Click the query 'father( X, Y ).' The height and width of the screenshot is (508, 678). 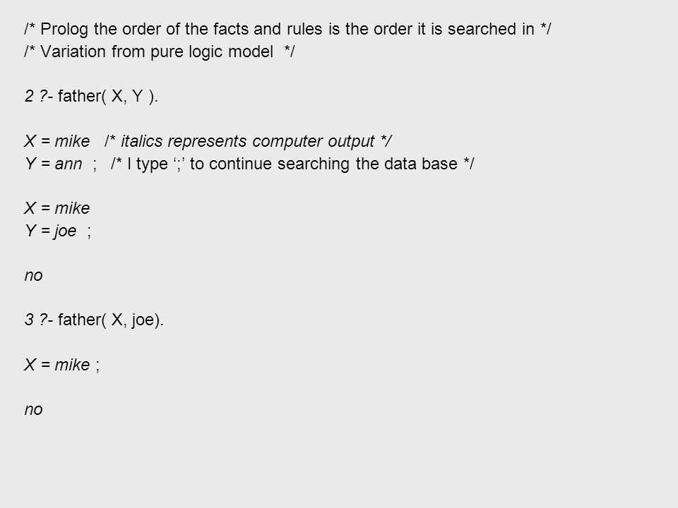point(108,97)
